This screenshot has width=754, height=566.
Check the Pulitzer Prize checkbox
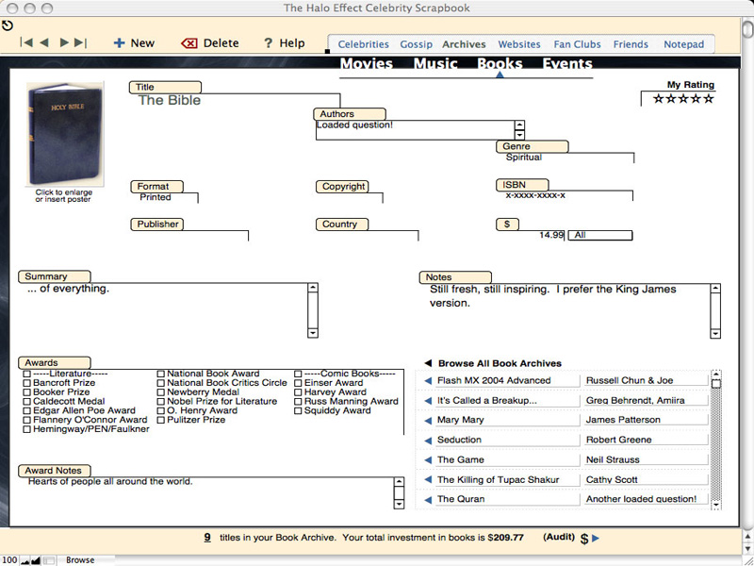[160, 420]
